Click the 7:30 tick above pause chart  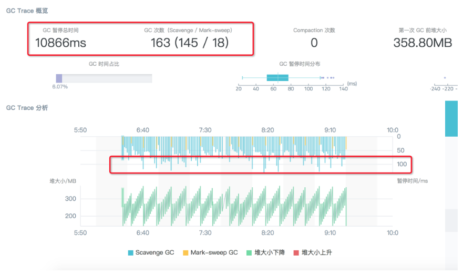205,130
